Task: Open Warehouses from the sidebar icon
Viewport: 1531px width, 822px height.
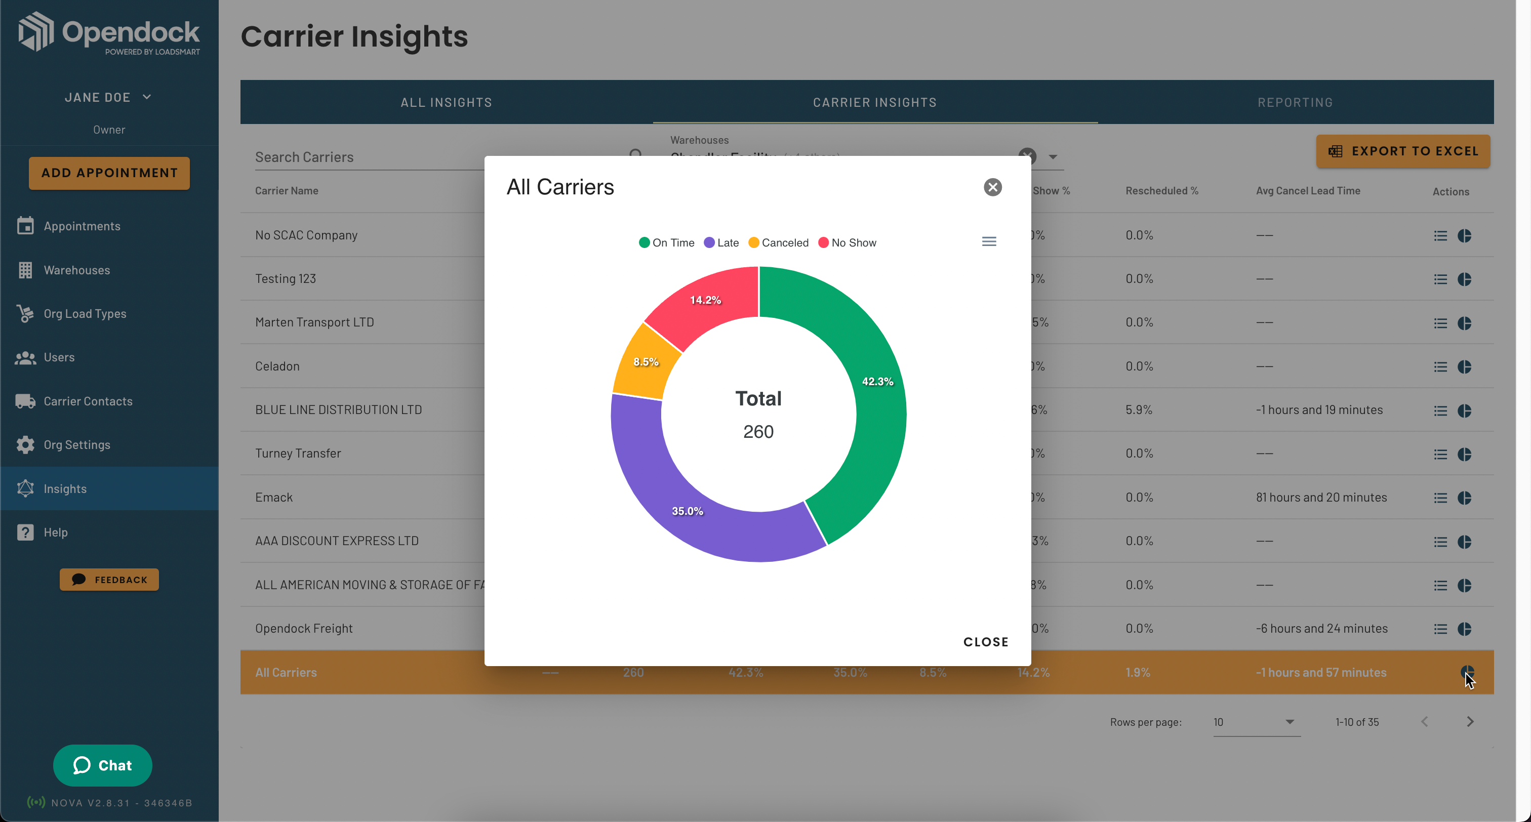Action: (x=25, y=270)
